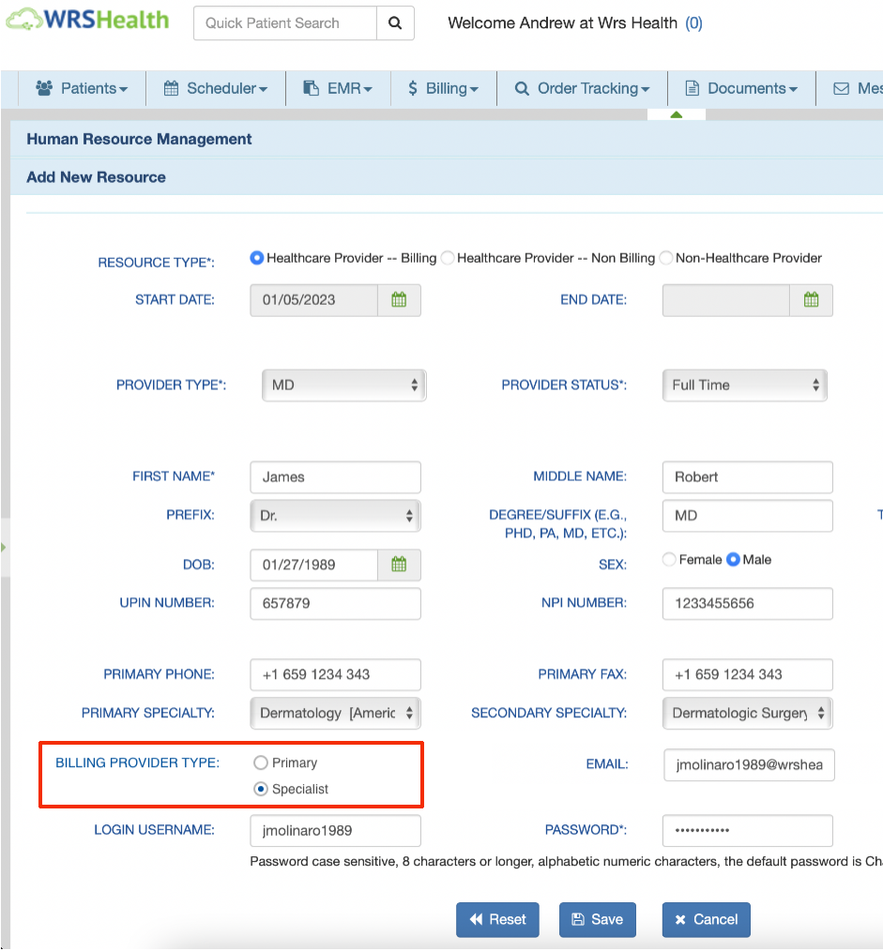Image resolution: width=883 pixels, height=951 pixels.
Task: Expand the Provider Status dropdown
Action: (x=744, y=385)
